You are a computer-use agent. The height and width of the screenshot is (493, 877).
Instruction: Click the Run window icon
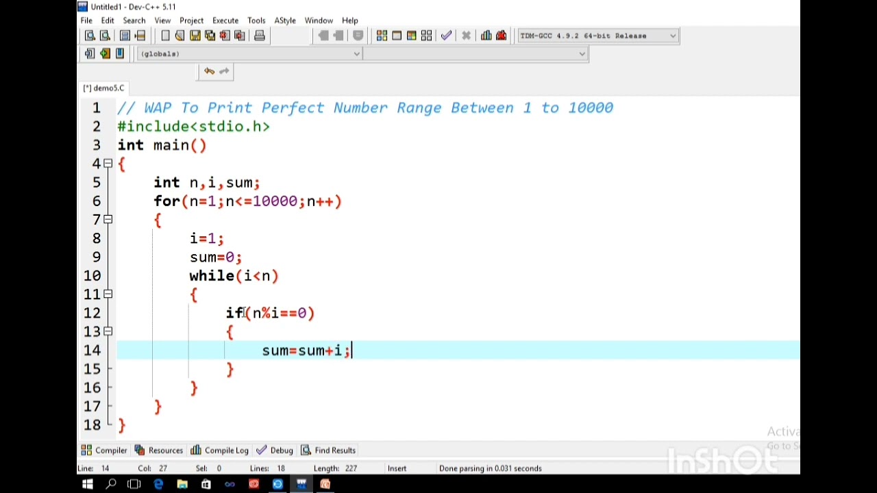pyautogui.click(x=397, y=36)
